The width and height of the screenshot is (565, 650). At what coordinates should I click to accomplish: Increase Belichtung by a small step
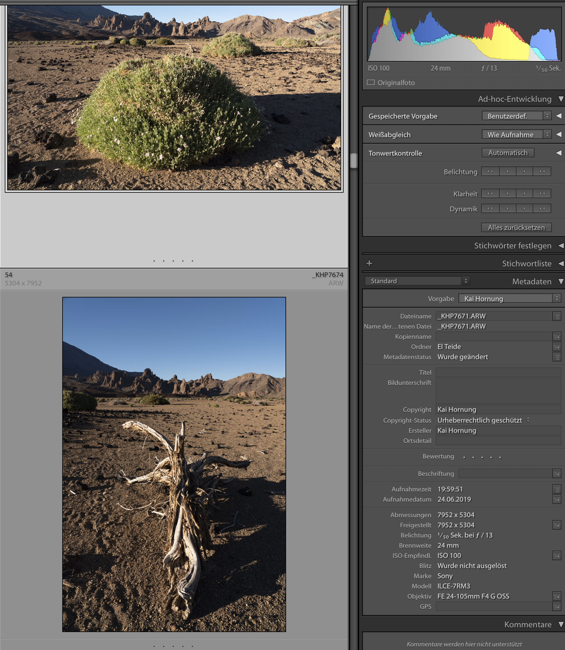525,171
